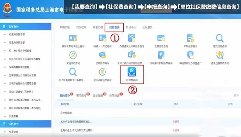Collapse the 特色业务 sidebar section
Screen dimensions: 241x137
point(26,124)
